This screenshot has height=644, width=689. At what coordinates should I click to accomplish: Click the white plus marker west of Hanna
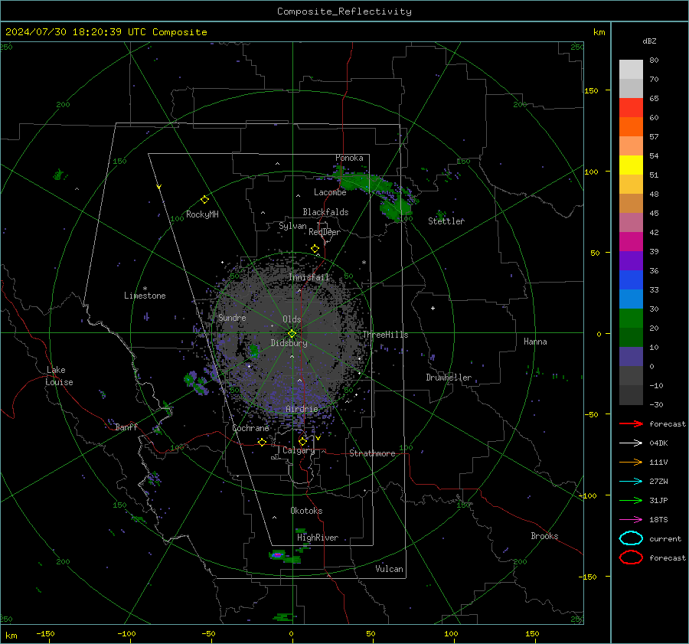(x=433, y=308)
